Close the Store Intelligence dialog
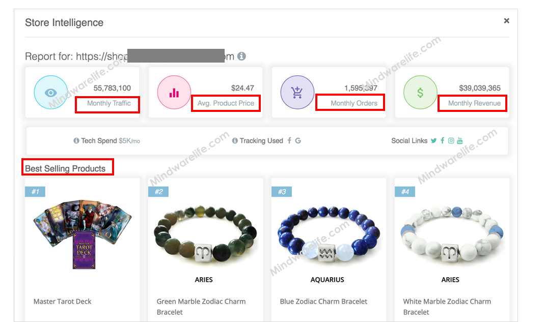545x322 pixels. pos(506,21)
